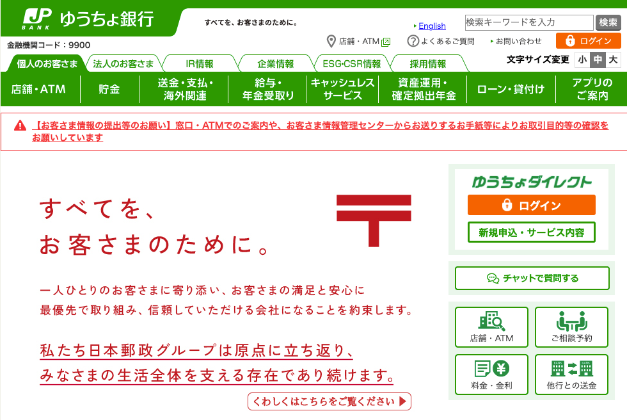Open 資産運用・確定拠出年金 menu

tap(423, 89)
